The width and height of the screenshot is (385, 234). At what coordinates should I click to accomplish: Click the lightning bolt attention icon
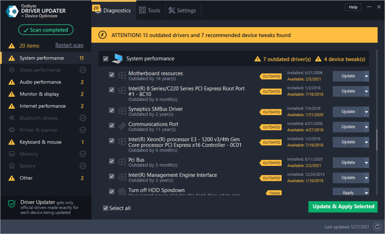click(x=103, y=35)
